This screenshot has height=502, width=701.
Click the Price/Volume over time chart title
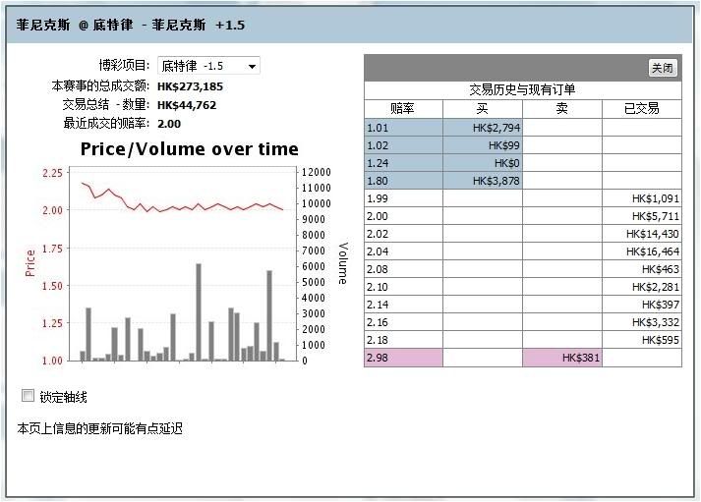coord(189,149)
